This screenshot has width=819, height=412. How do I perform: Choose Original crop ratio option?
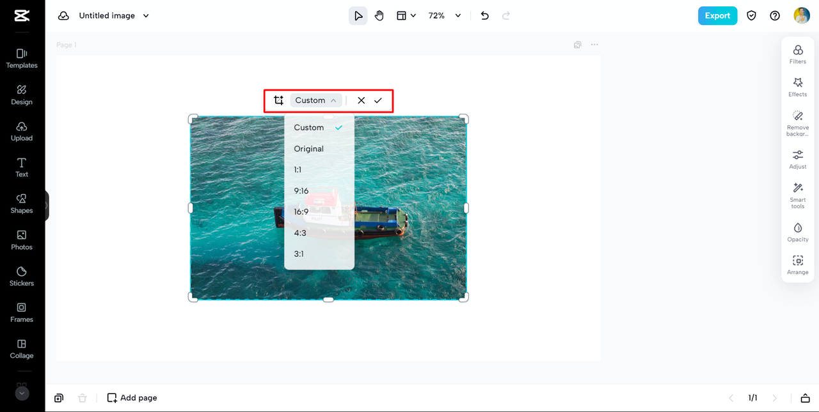pyautogui.click(x=319, y=149)
